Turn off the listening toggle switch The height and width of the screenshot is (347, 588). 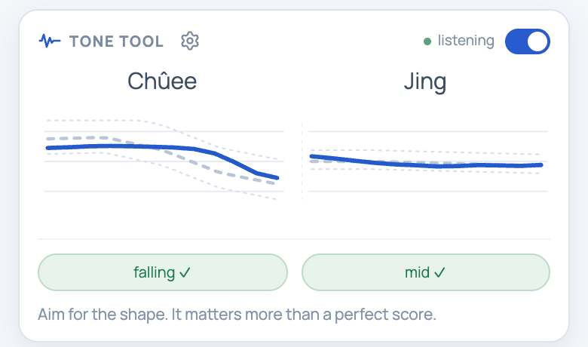pyautogui.click(x=527, y=41)
